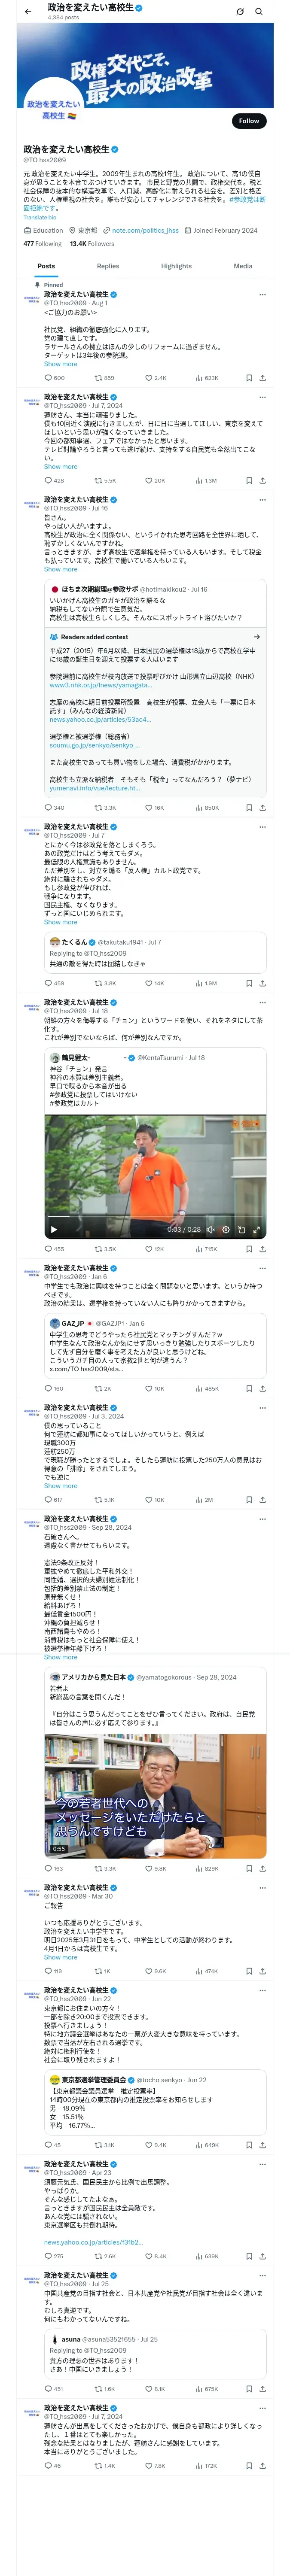This screenshot has width=290, height=2576.
Task: Click Translate bio link
Action: click(x=40, y=217)
